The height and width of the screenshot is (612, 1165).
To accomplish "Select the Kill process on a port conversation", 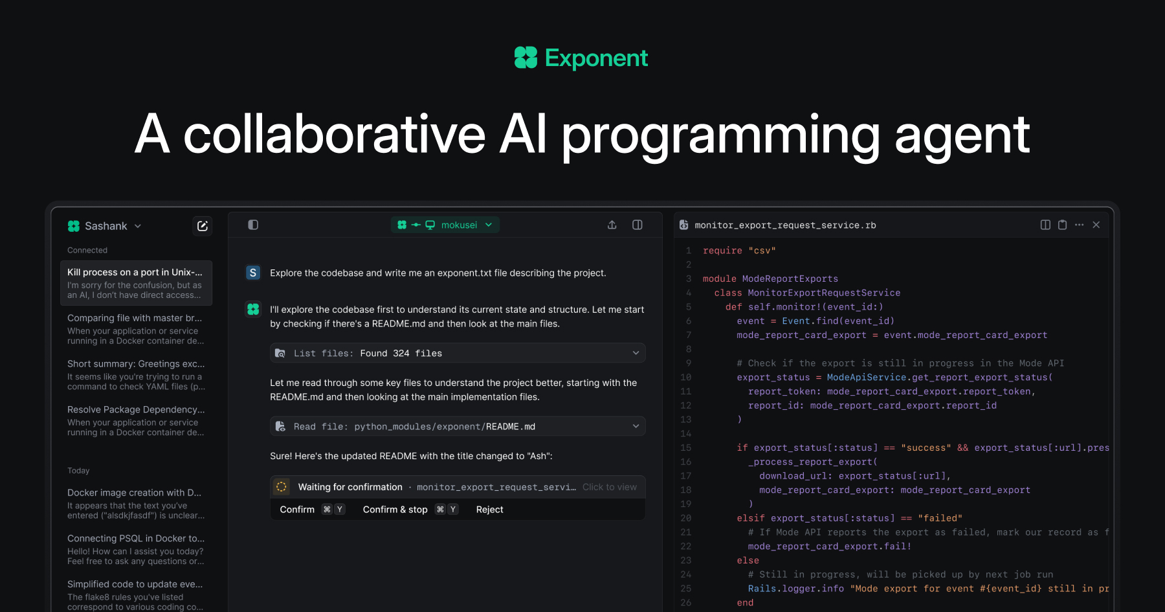I will point(135,283).
